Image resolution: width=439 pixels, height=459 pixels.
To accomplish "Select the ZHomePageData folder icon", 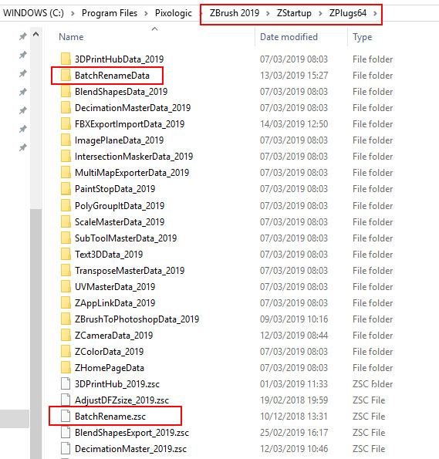I will click(66, 368).
